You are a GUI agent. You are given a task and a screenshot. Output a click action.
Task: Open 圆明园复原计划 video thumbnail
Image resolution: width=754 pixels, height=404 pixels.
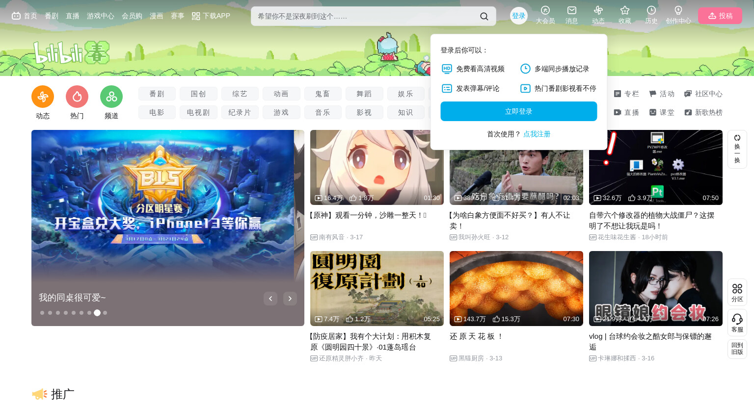pyautogui.click(x=377, y=288)
